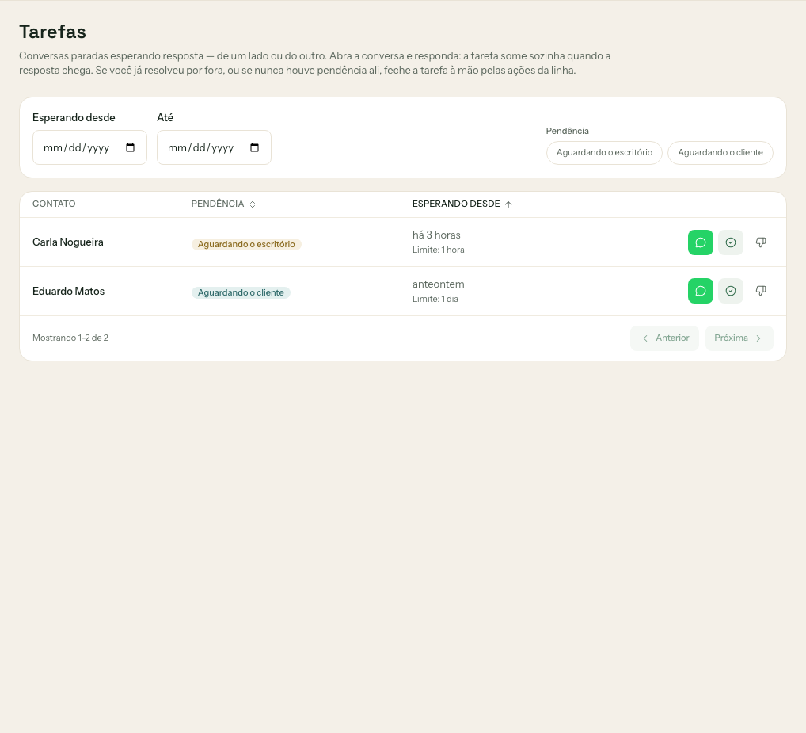The image size is (806, 733).
Task: Select the Carla Nogueira contact name
Action: [x=68, y=242]
